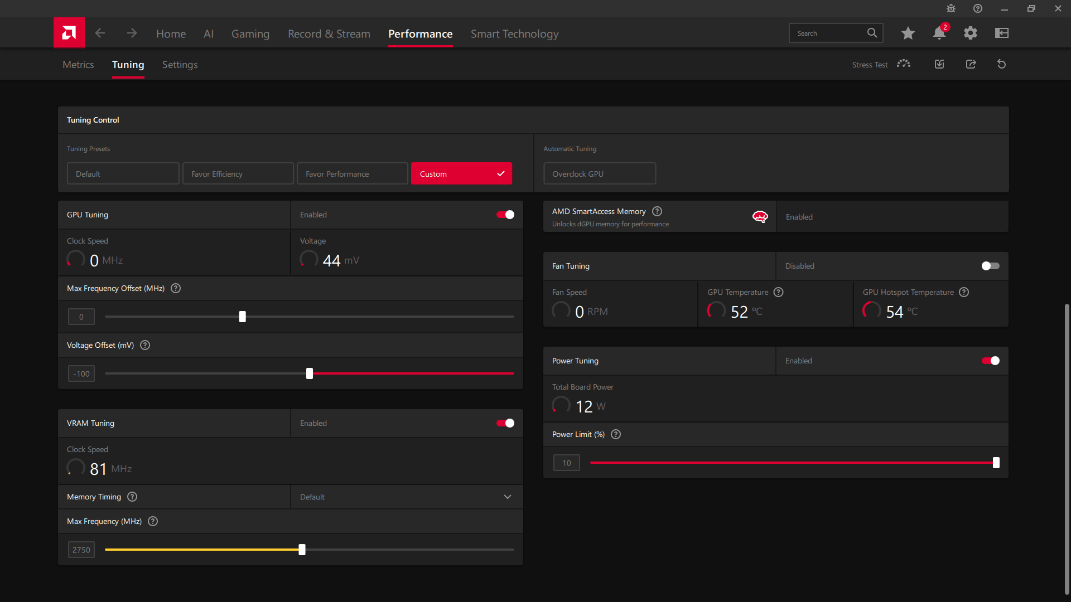
Task: Switch to the Gaming tab
Action: tap(250, 34)
